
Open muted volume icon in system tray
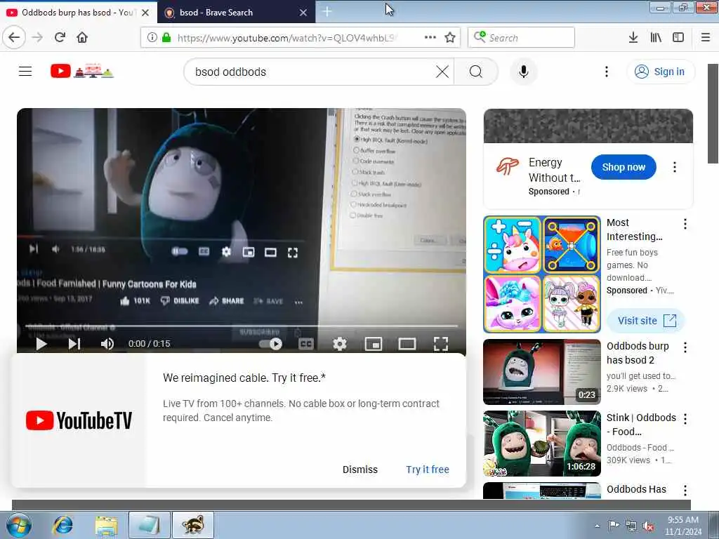(648, 526)
